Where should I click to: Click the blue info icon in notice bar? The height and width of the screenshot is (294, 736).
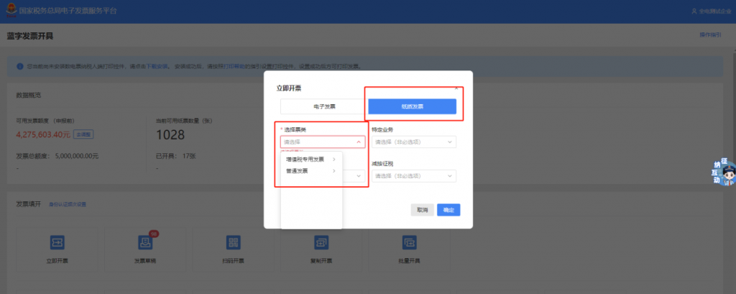point(19,66)
